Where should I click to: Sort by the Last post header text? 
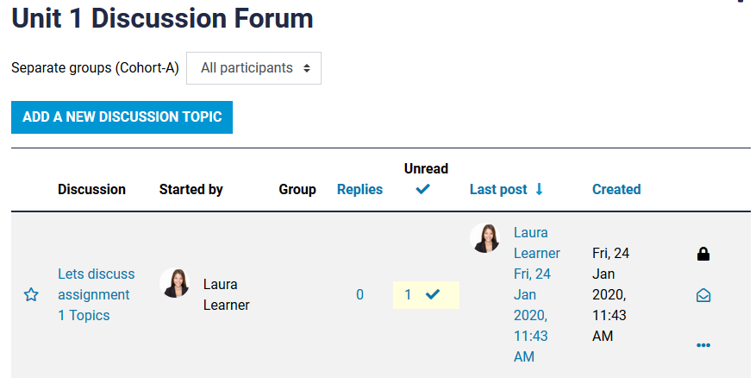[498, 189]
